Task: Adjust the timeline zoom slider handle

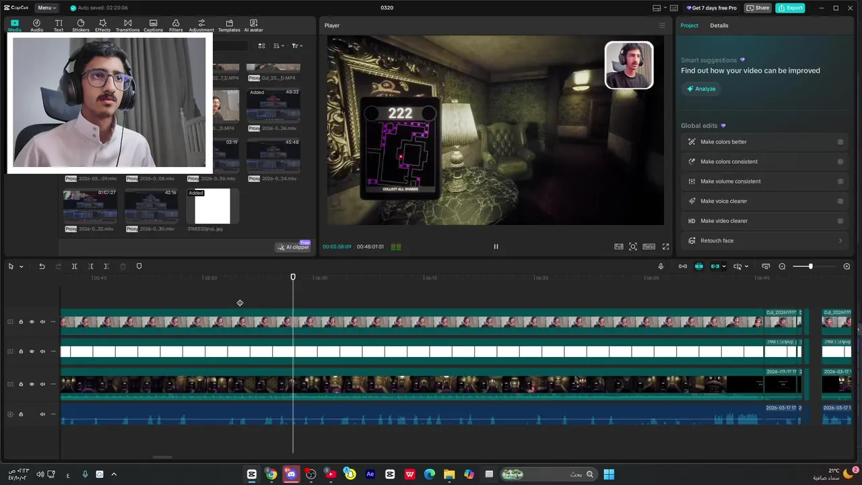Action: coord(810,266)
